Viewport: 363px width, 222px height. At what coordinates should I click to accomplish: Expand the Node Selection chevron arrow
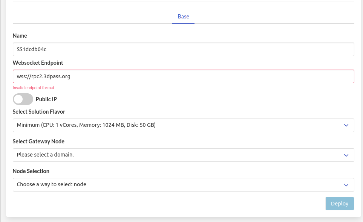(346, 185)
